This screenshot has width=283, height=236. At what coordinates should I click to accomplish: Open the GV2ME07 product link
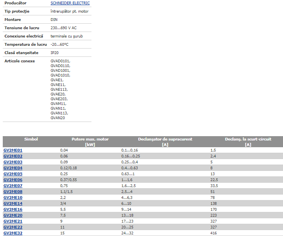[13, 186]
